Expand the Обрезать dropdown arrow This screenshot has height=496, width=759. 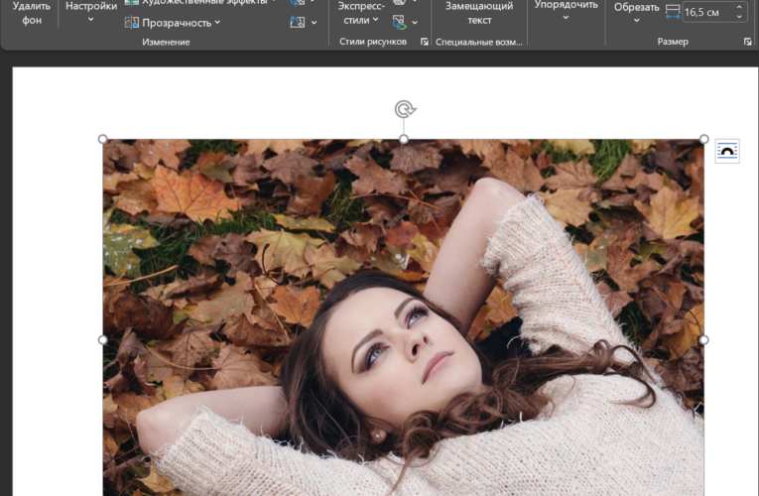point(637,20)
